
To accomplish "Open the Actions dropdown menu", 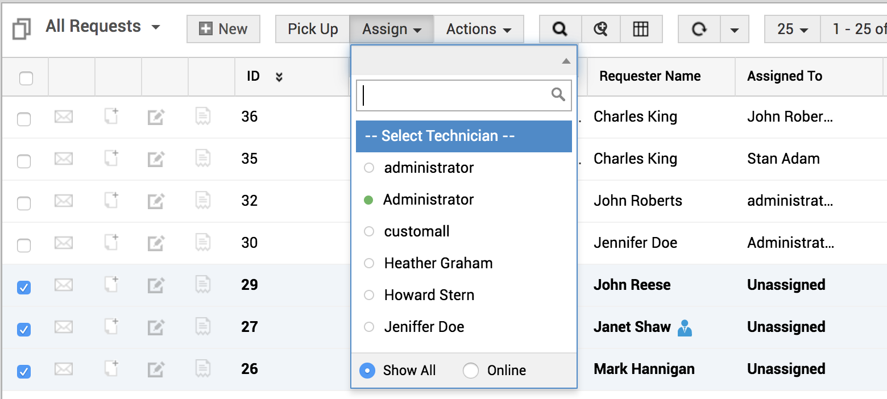I will coord(478,29).
